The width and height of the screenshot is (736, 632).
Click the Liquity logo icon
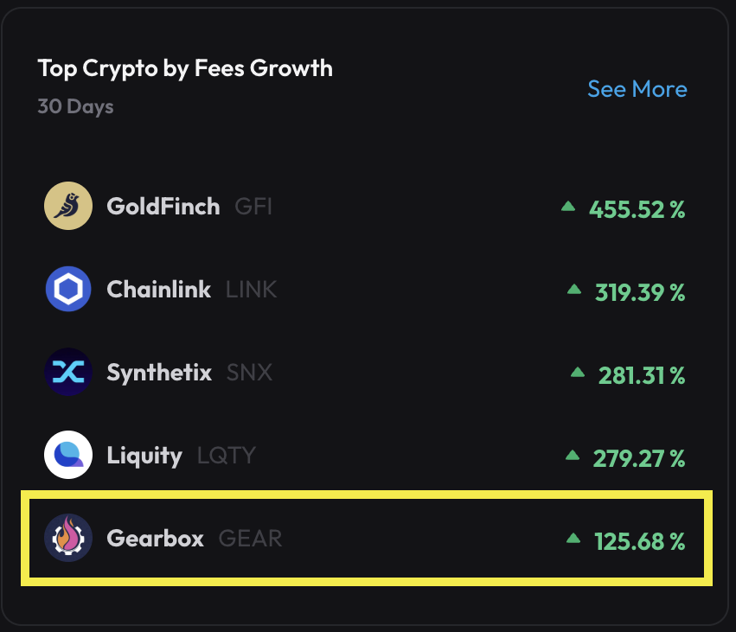[x=68, y=455]
